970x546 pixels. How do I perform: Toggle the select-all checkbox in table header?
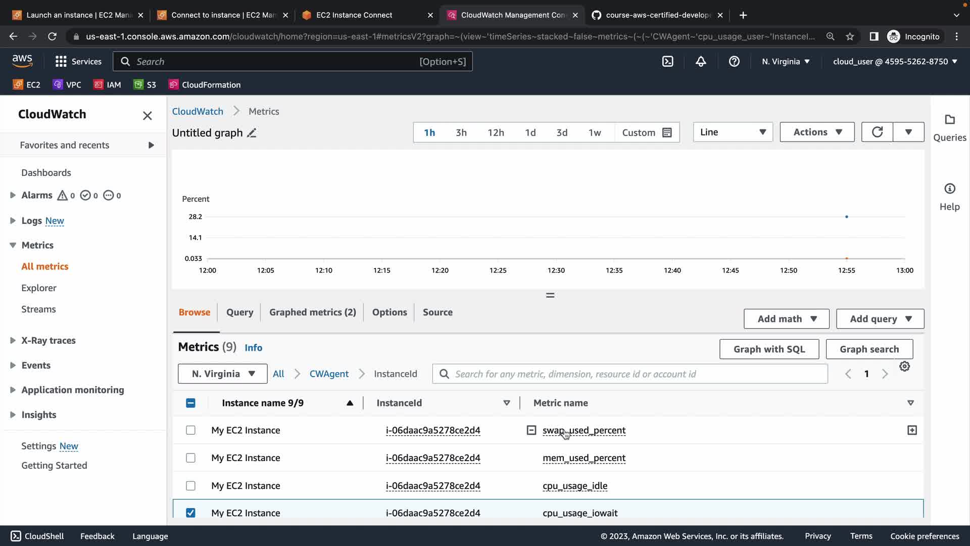(x=190, y=403)
